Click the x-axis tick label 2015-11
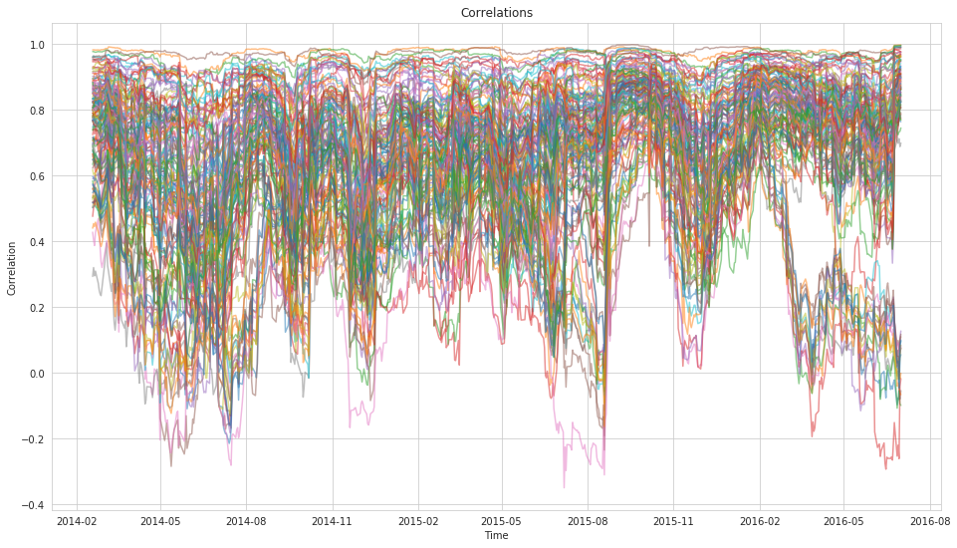Screen dimensions: 957x548 point(674,521)
